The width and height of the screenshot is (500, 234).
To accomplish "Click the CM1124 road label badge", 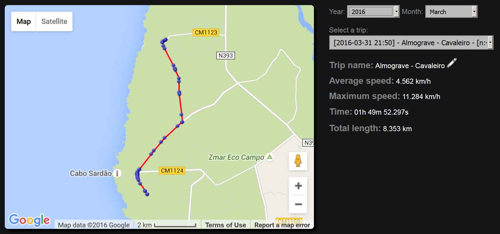I will (172, 171).
